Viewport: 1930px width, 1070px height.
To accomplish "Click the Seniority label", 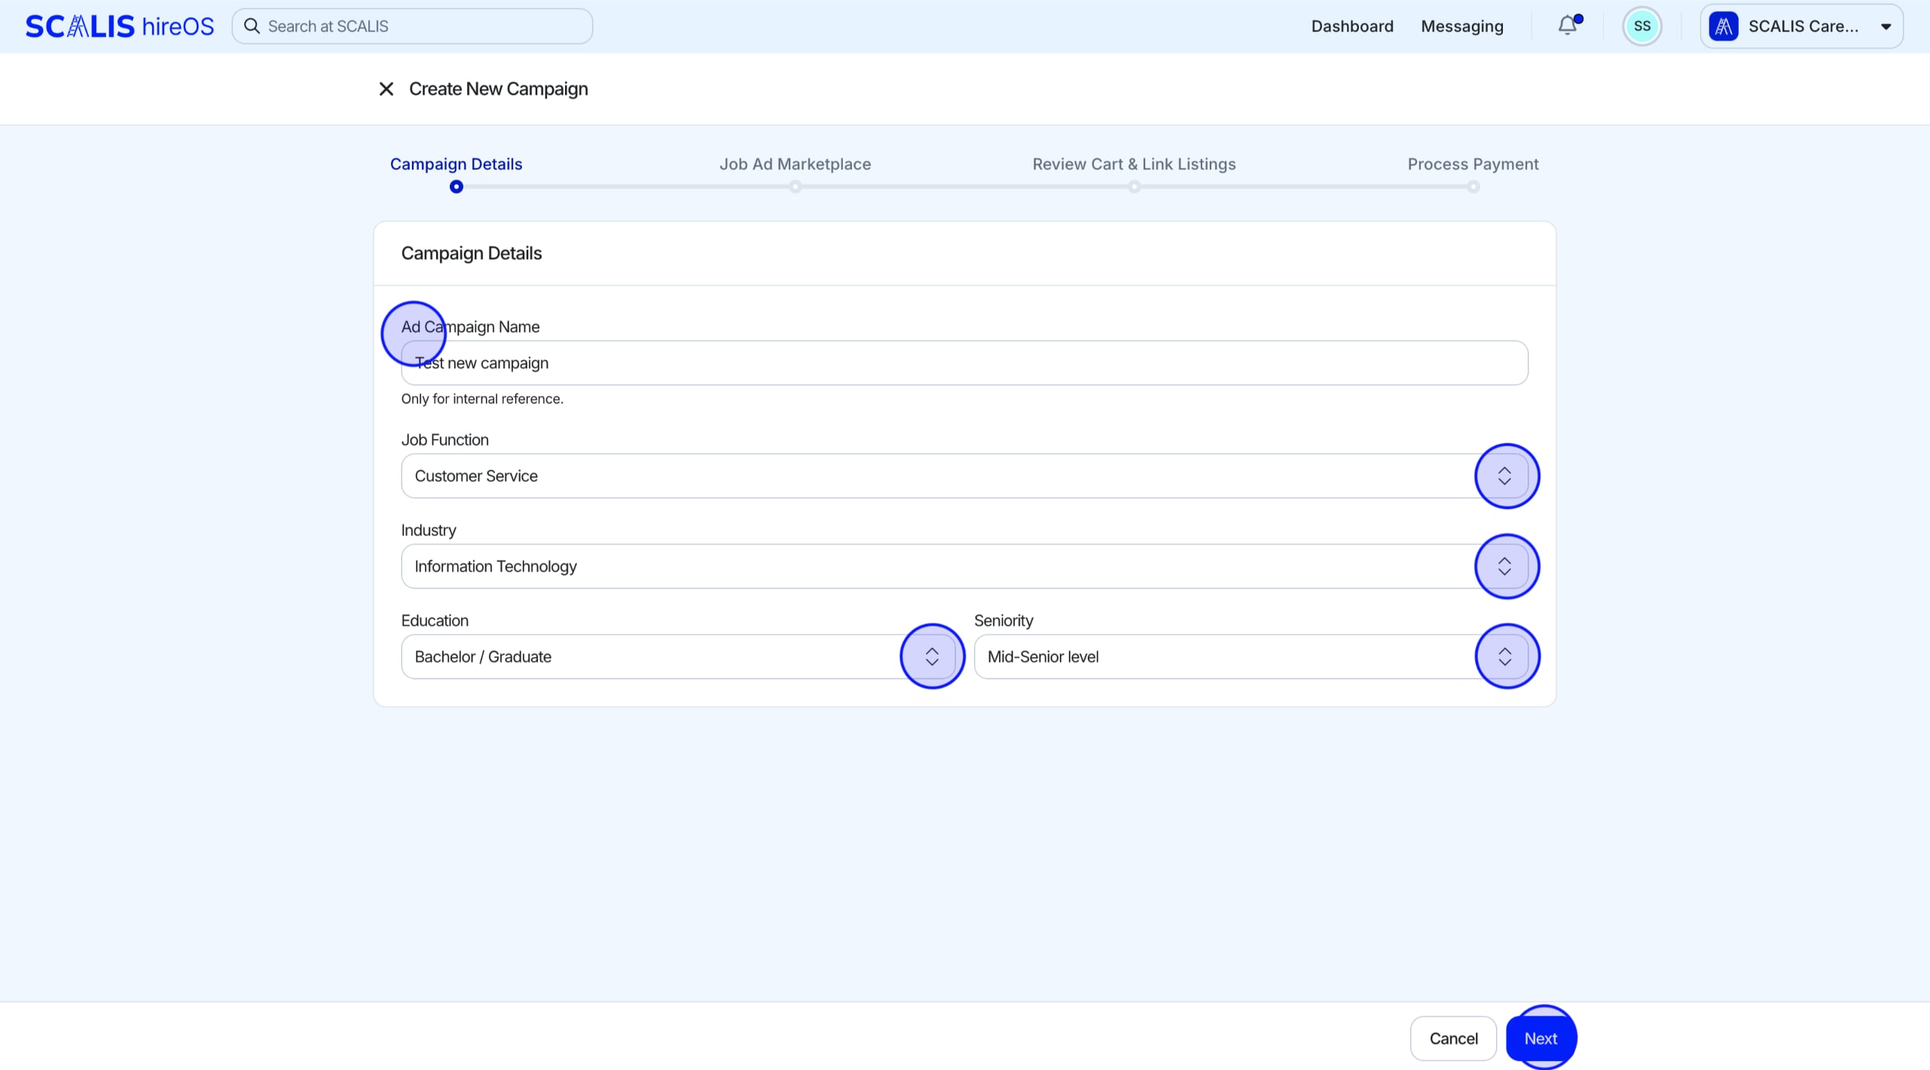I will click(1003, 620).
